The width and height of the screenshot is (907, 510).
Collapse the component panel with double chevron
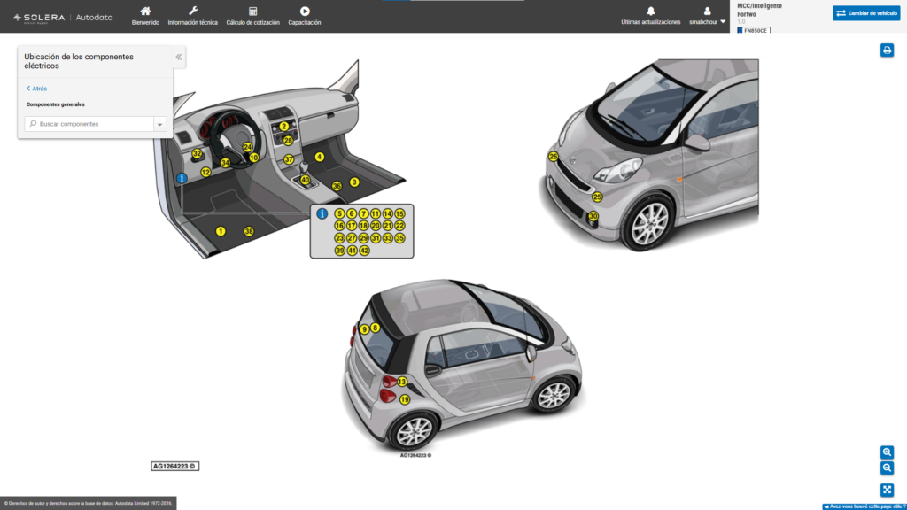click(179, 57)
